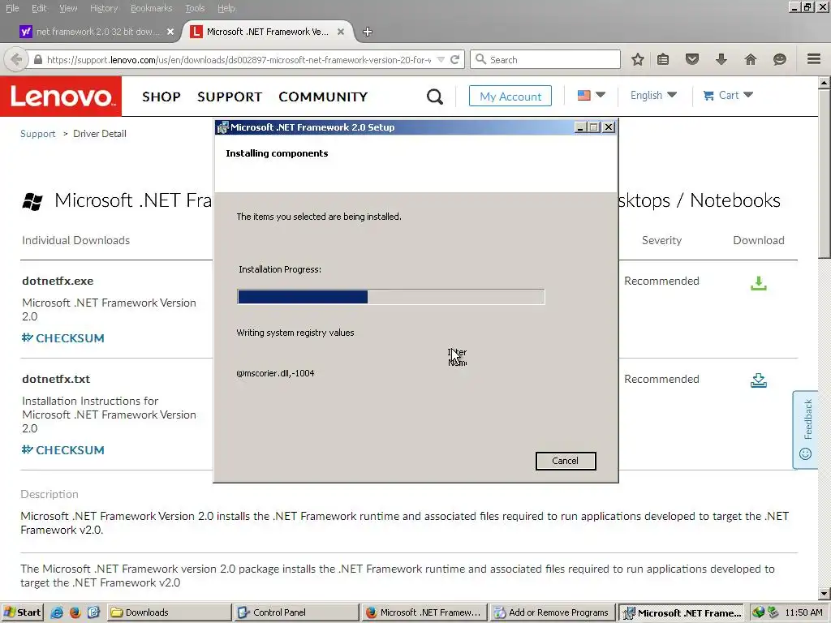Reload page with the refresh icon
The width and height of the screenshot is (831, 623).
pyautogui.click(x=454, y=59)
